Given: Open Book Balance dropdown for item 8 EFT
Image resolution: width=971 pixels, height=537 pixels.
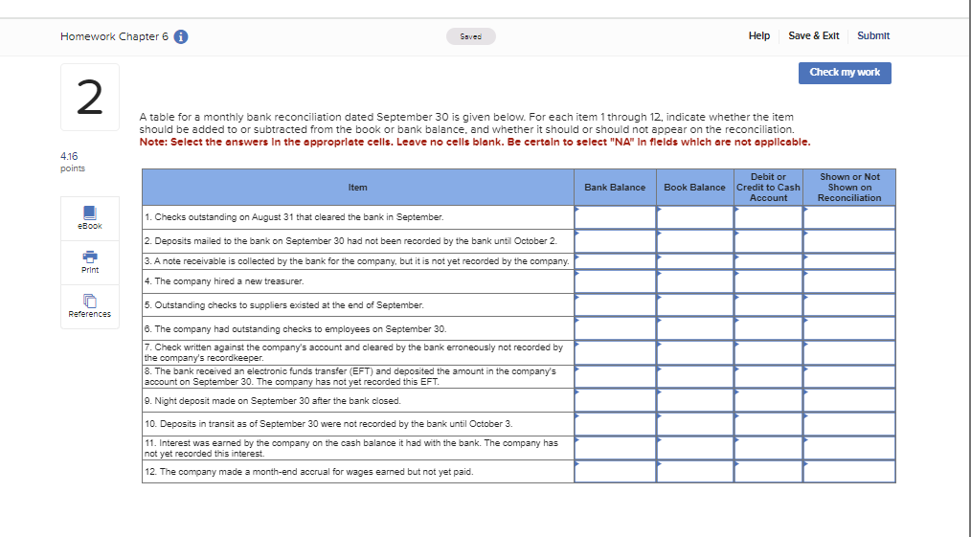Looking at the screenshot, I should (695, 376).
